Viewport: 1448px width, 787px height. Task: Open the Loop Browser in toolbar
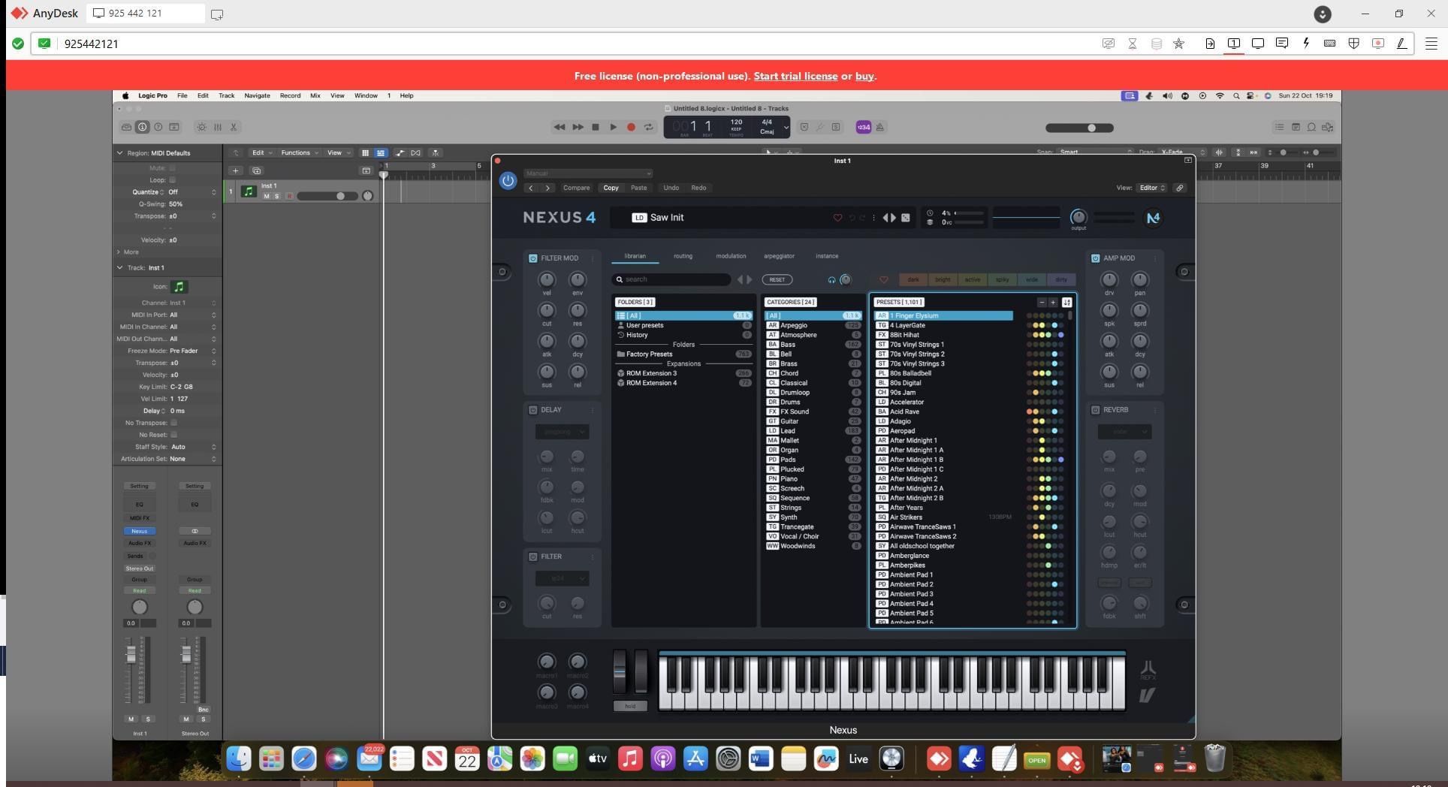click(x=1311, y=128)
